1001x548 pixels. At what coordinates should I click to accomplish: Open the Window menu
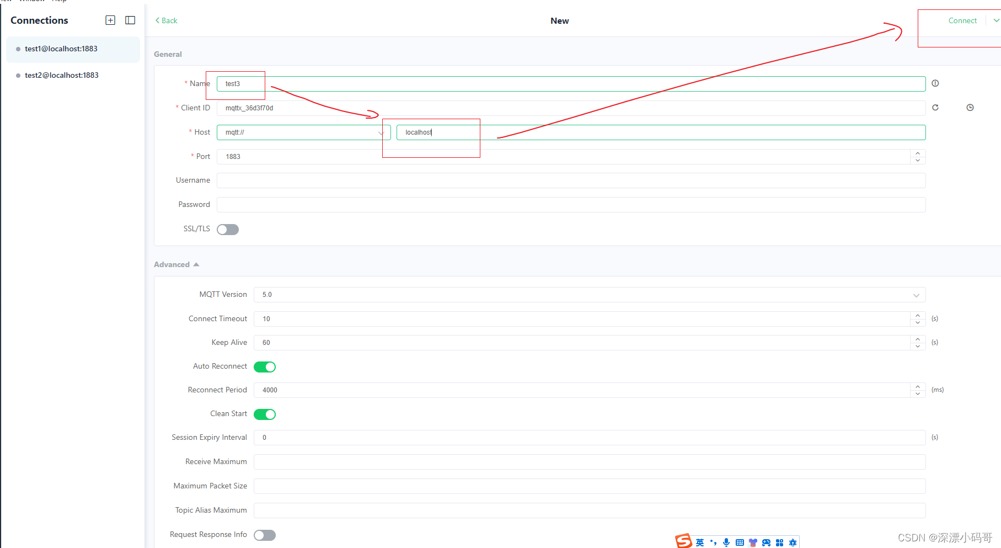31,1
